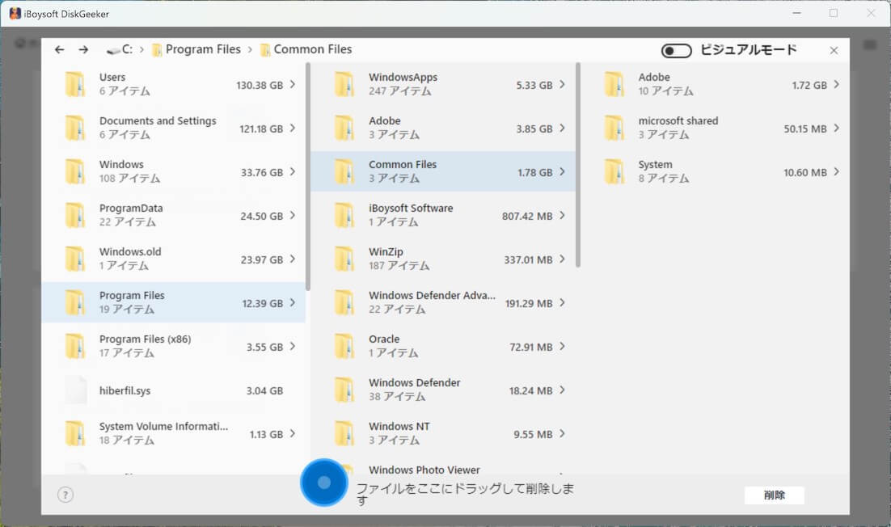Viewport: 891px width, 527px height.
Task: Click the WindowsApps folder icon
Action: [345, 84]
